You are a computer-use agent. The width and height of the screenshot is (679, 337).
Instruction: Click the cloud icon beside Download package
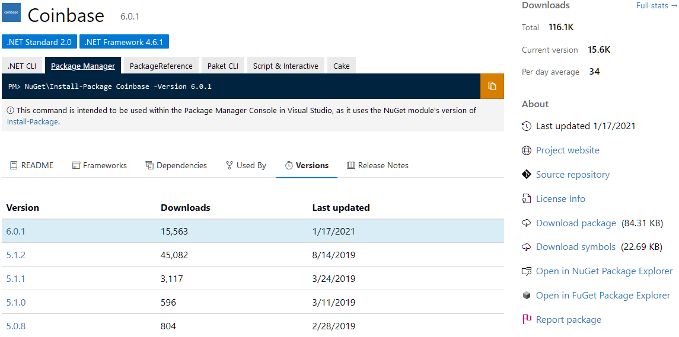527,223
